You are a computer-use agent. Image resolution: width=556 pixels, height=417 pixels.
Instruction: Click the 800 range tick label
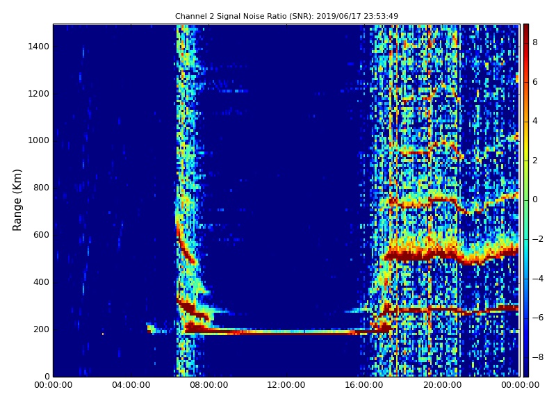41,188
